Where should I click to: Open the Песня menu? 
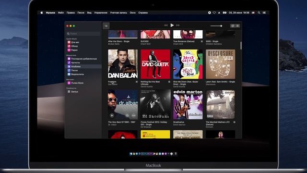tap(81, 12)
